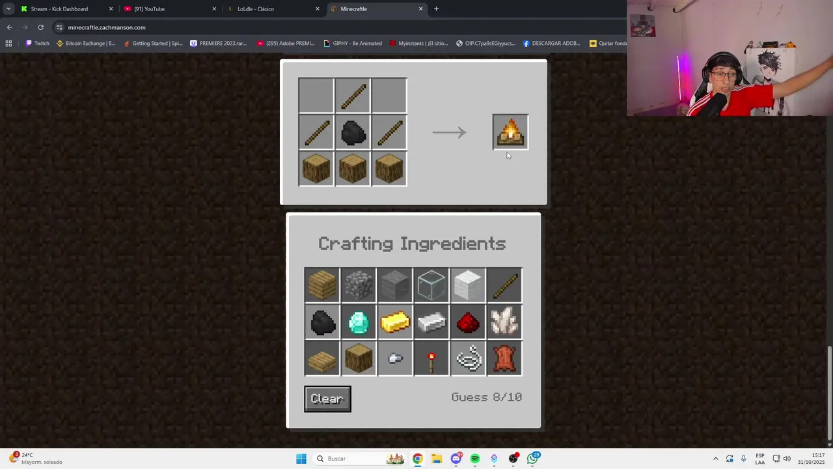Click the stick in the grid's middle-left slot
Screen dimensions: 833x469
click(x=316, y=132)
